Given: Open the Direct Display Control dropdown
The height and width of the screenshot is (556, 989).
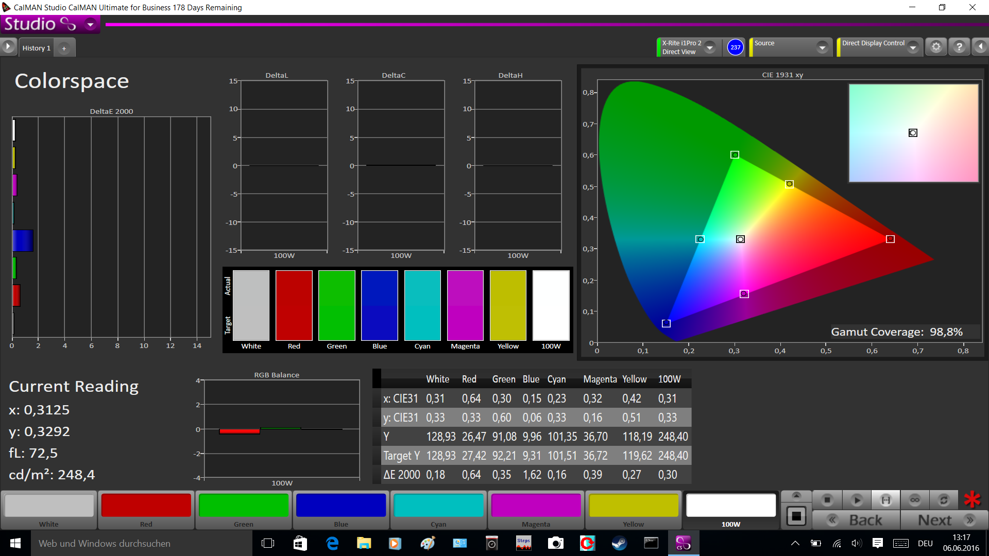Looking at the screenshot, I should pyautogui.click(x=913, y=47).
